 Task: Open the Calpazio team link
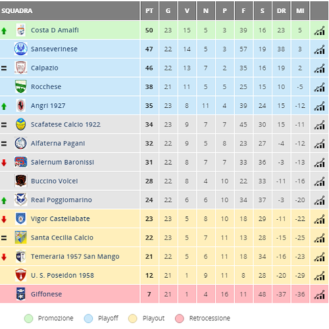(x=45, y=68)
